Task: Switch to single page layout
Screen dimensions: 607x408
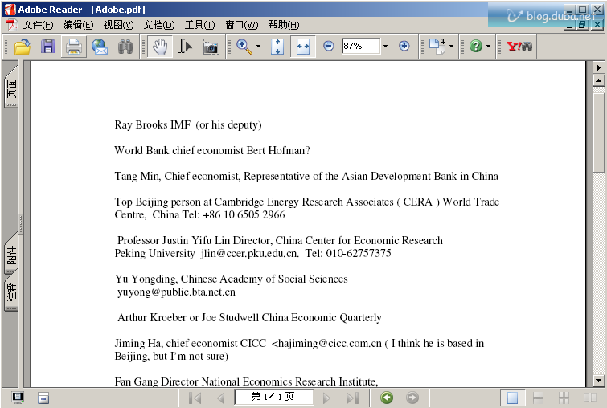Action: (x=512, y=398)
